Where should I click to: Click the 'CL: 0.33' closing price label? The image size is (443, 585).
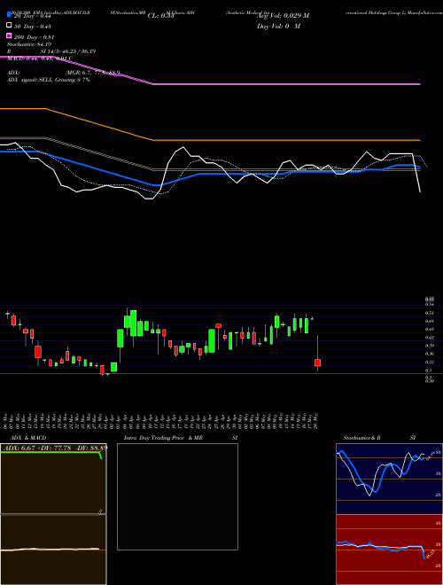click(x=160, y=16)
